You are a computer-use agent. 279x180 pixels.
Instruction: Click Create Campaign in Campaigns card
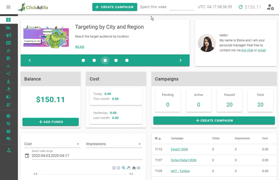(x=214, y=120)
